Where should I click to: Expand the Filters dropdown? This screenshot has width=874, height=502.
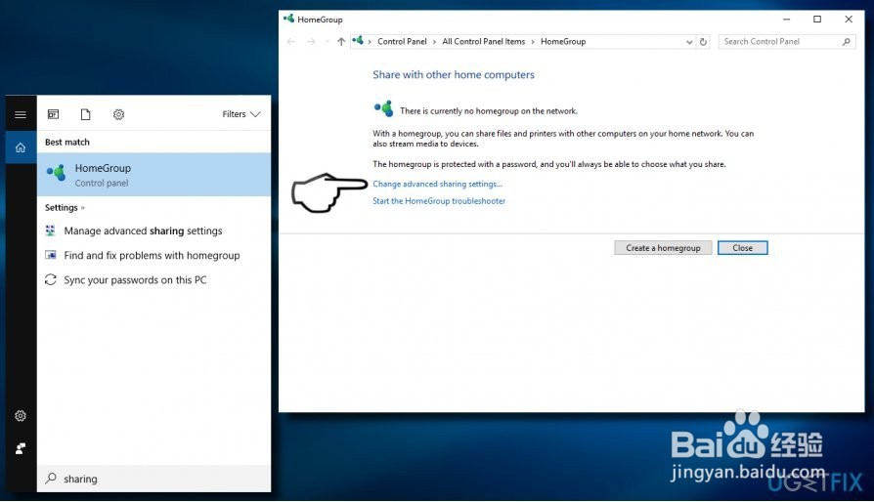click(x=241, y=114)
